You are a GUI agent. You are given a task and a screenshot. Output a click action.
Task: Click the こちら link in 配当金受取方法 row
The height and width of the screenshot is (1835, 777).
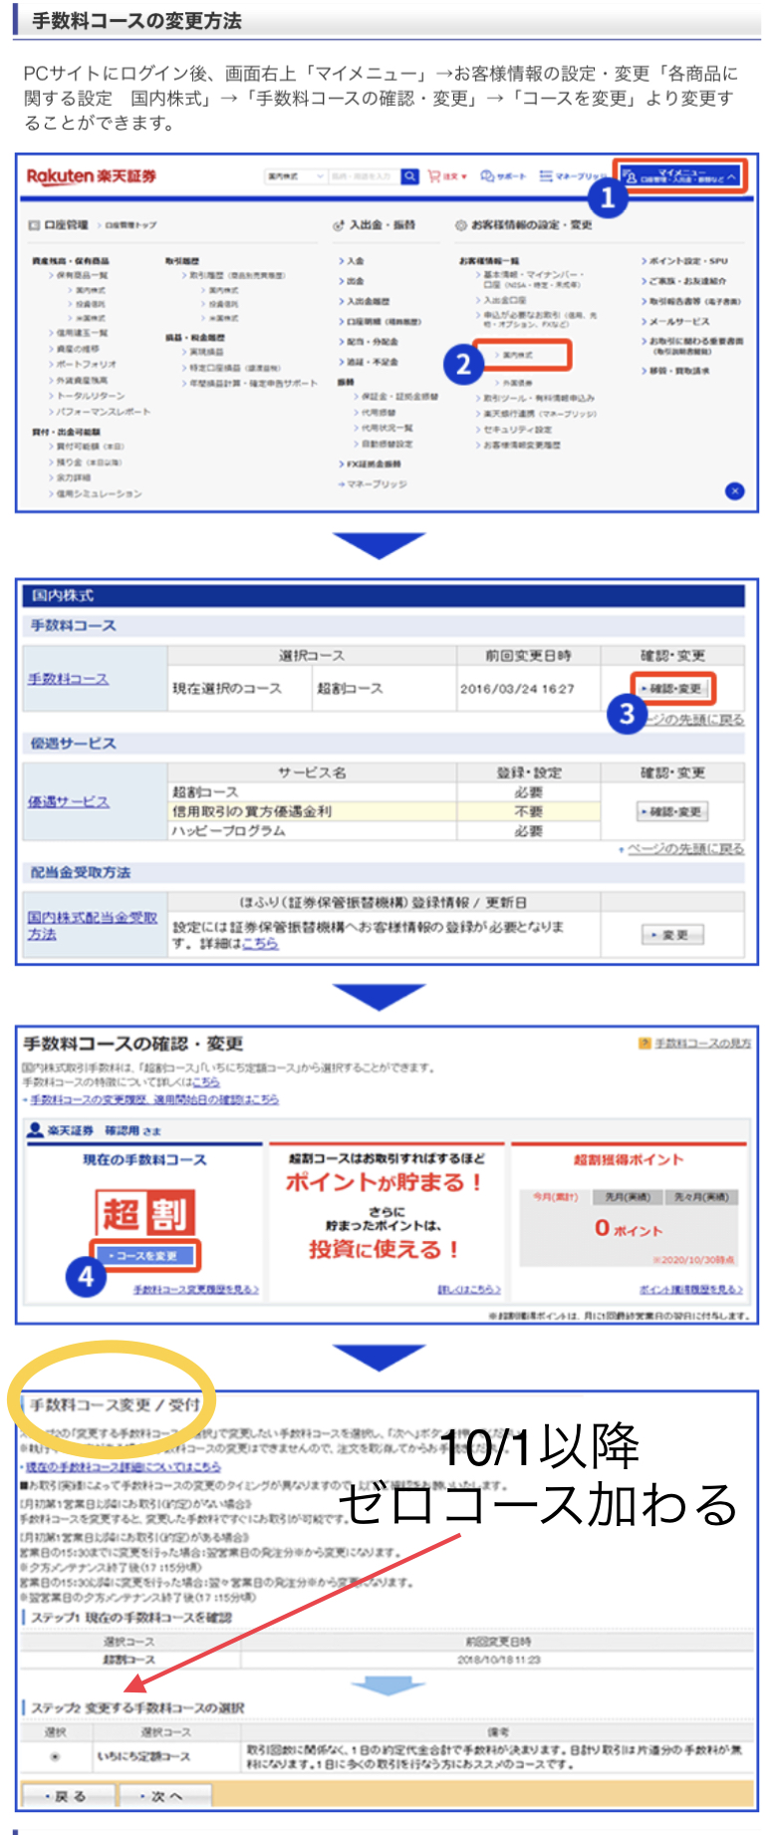tap(260, 943)
